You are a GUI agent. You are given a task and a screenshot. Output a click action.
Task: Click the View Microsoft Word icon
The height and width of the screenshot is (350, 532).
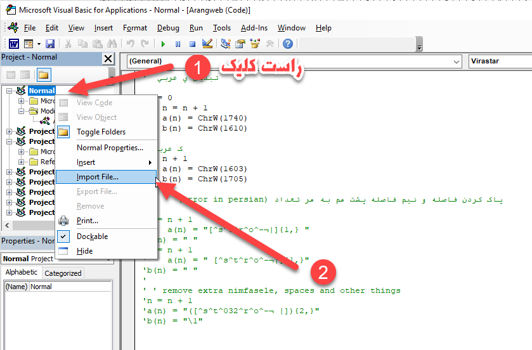click(13, 44)
